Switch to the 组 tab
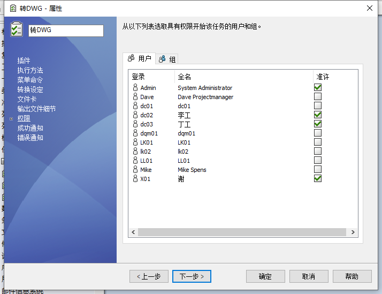Viewport: 382px width, 294px height. click(167, 59)
